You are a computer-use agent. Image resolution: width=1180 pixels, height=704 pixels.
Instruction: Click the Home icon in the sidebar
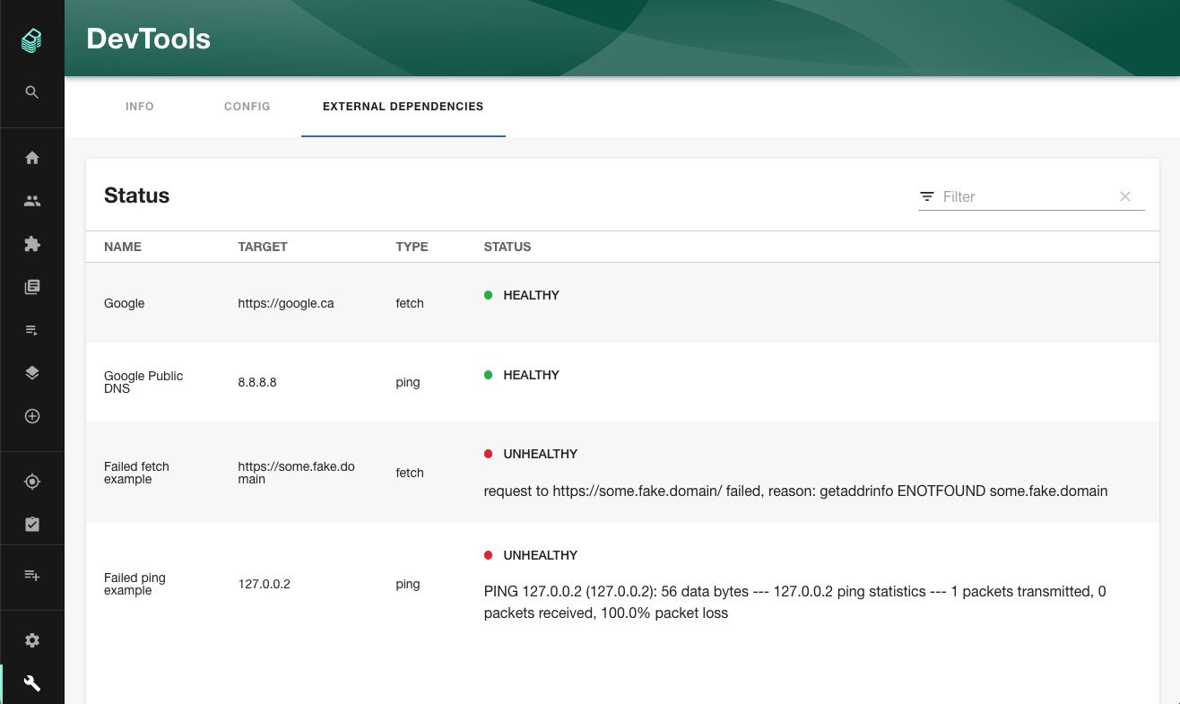point(32,157)
